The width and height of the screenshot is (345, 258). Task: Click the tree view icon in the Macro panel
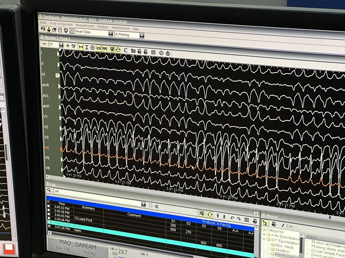pos(265,223)
